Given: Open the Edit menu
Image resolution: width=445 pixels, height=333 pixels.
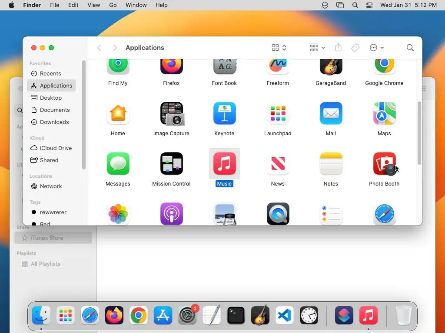Looking at the screenshot, I should (x=73, y=5).
